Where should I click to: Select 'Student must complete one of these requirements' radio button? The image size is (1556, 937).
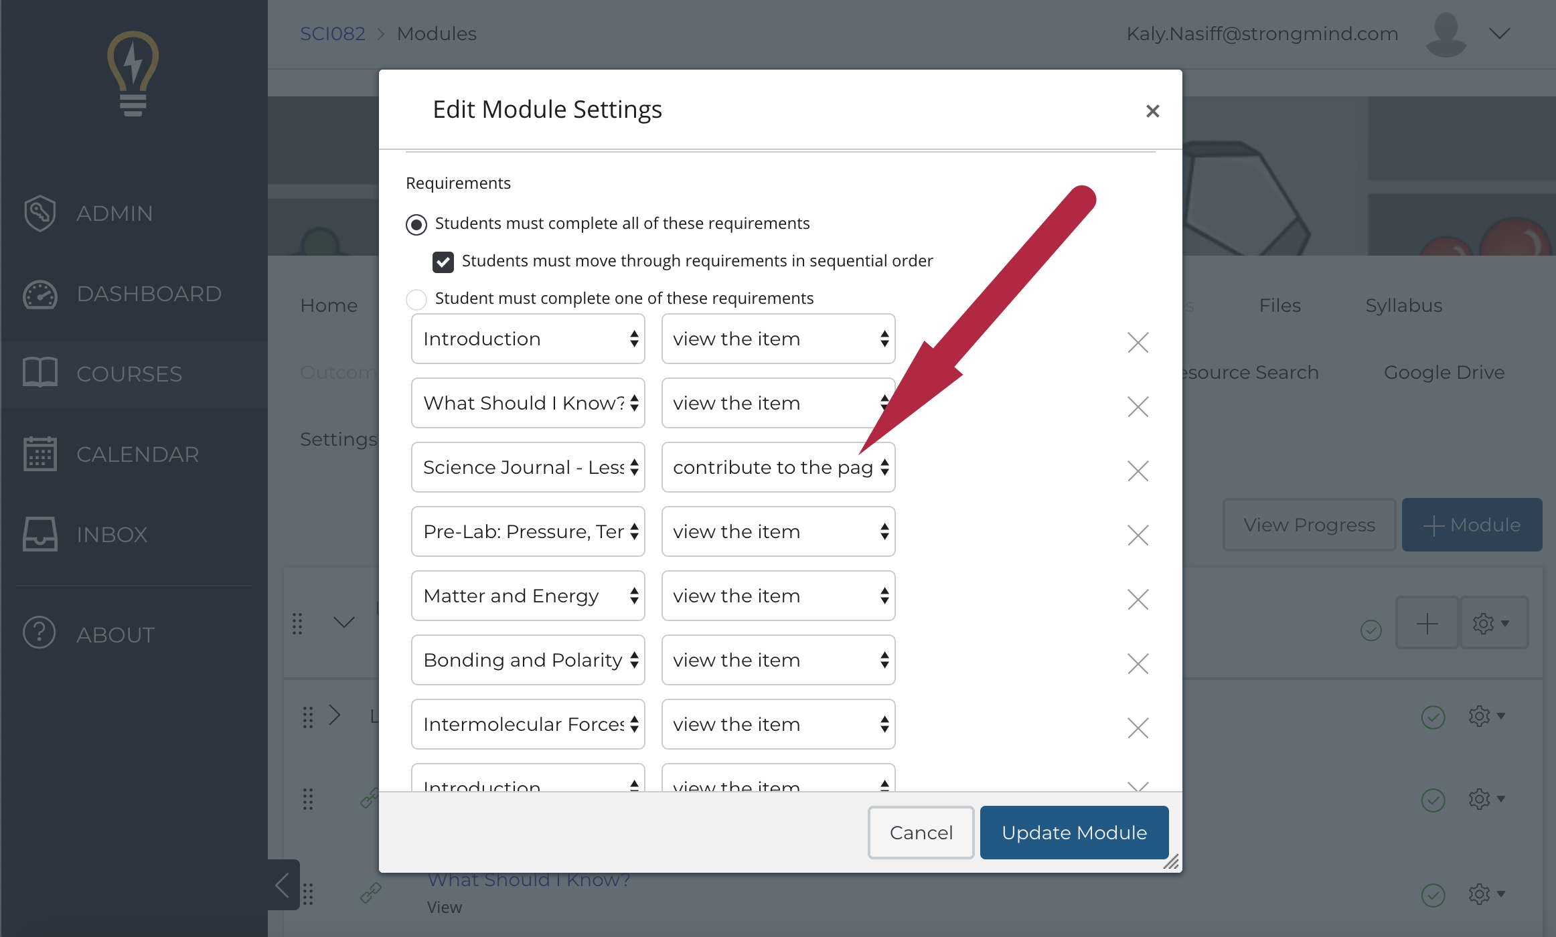coord(419,298)
